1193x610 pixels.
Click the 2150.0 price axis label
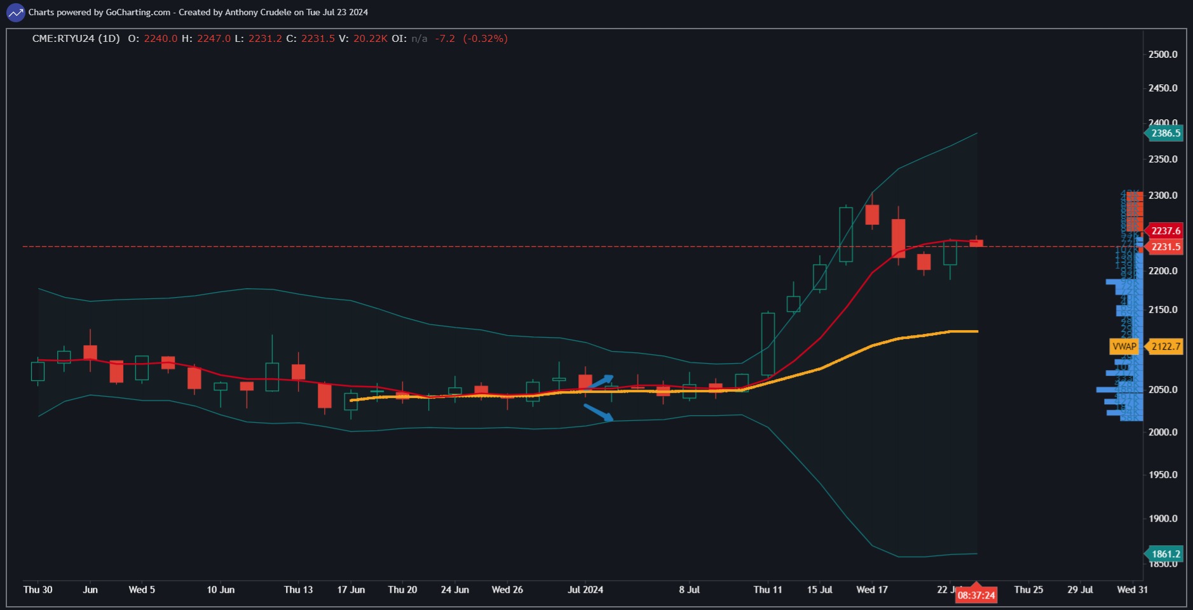(1163, 310)
